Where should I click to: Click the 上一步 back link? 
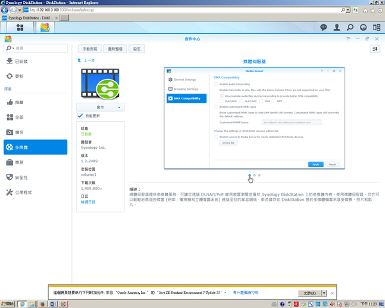tap(89, 60)
